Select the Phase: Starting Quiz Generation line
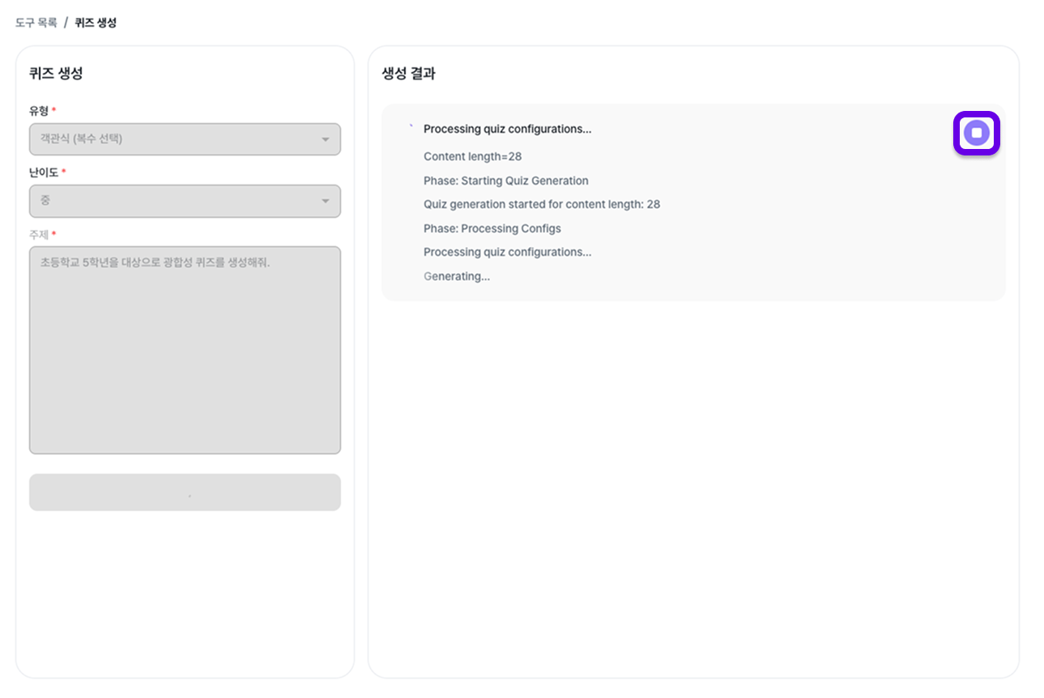The height and width of the screenshot is (698, 1044). (x=505, y=181)
